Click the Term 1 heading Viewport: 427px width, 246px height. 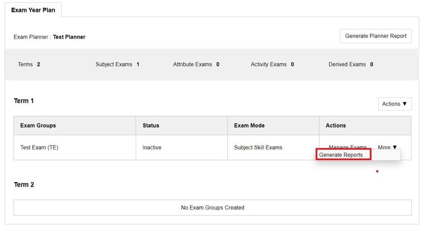coord(24,101)
